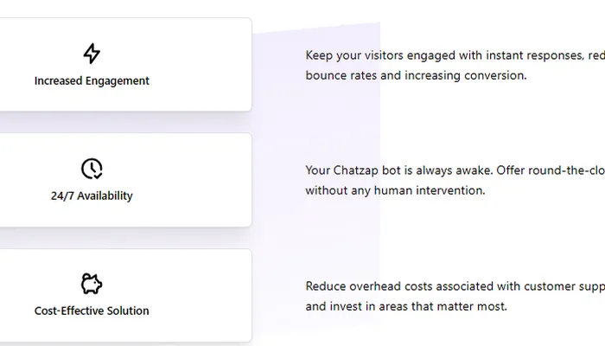Image resolution: width=605 pixels, height=346 pixels.
Task: Click the "without any human intervention" line
Action: pyautogui.click(x=395, y=190)
